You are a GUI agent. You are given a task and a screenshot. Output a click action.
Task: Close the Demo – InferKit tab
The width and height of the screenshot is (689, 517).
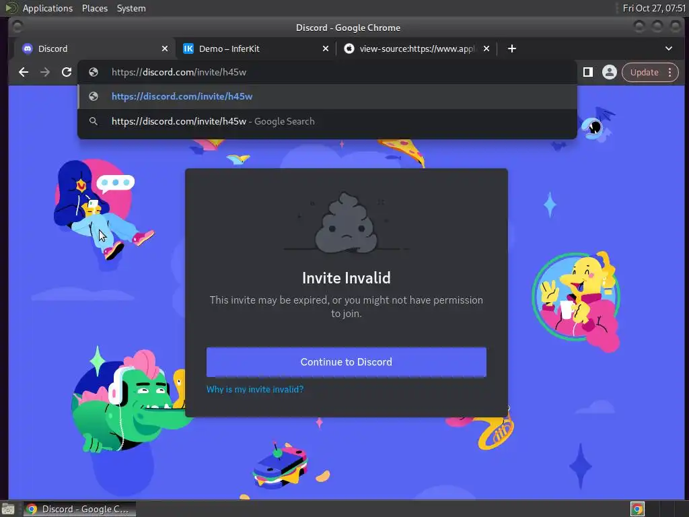[x=326, y=48]
